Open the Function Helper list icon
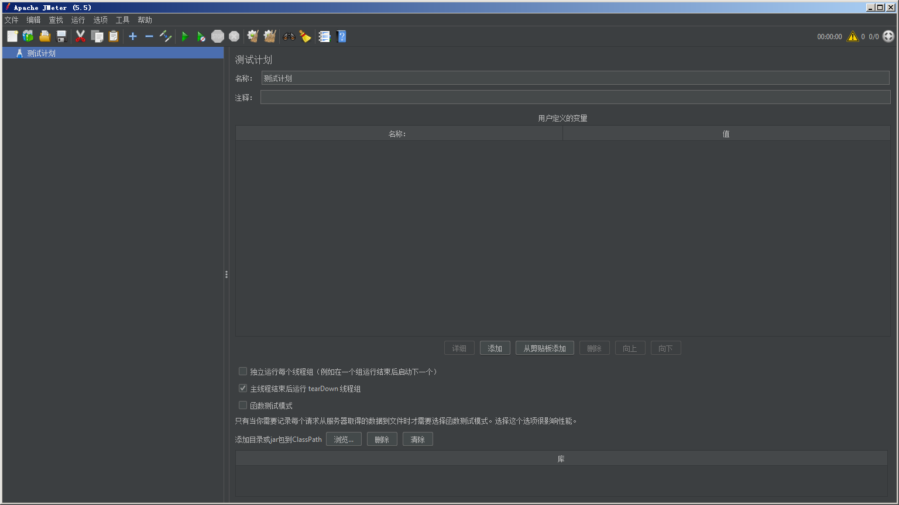Screen dimensions: 899x505 pyautogui.click(x=324, y=36)
